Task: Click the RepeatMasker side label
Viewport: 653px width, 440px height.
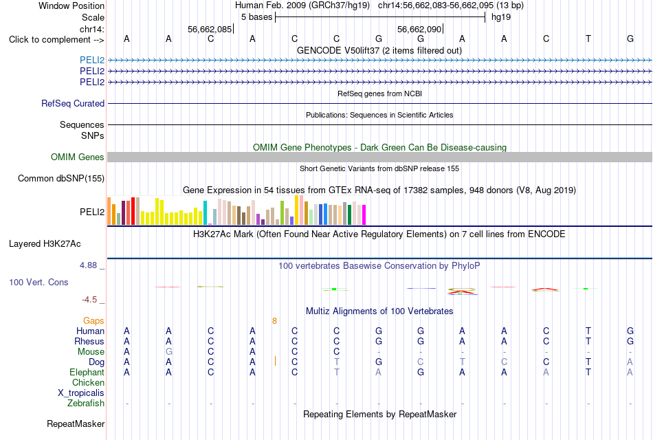Action: tap(76, 423)
